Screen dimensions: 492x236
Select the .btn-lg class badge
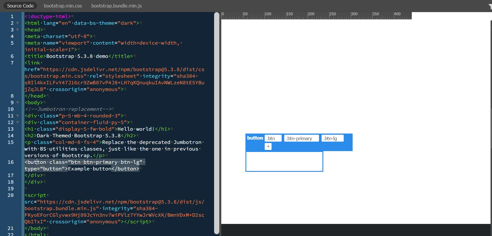pyautogui.click(x=333, y=138)
